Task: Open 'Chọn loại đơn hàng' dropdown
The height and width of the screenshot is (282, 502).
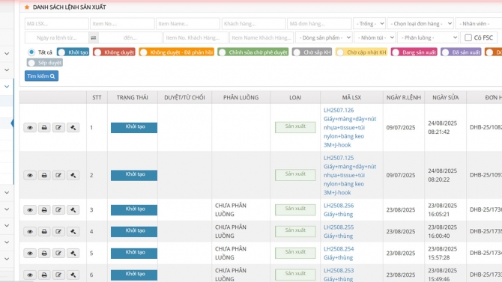Action: (x=420, y=24)
